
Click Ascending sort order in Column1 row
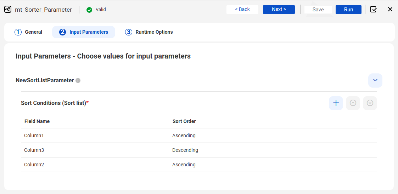click(x=184, y=135)
